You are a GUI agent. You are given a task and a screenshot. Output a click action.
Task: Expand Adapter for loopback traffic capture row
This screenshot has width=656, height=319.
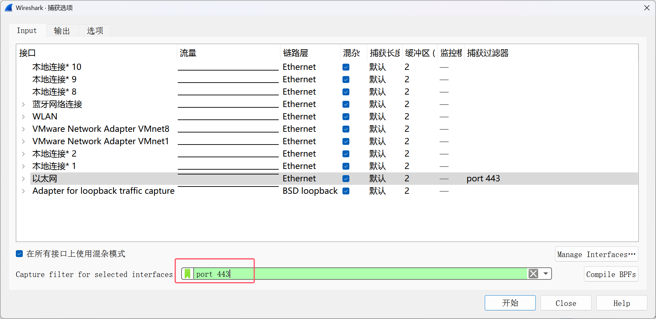tap(23, 191)
